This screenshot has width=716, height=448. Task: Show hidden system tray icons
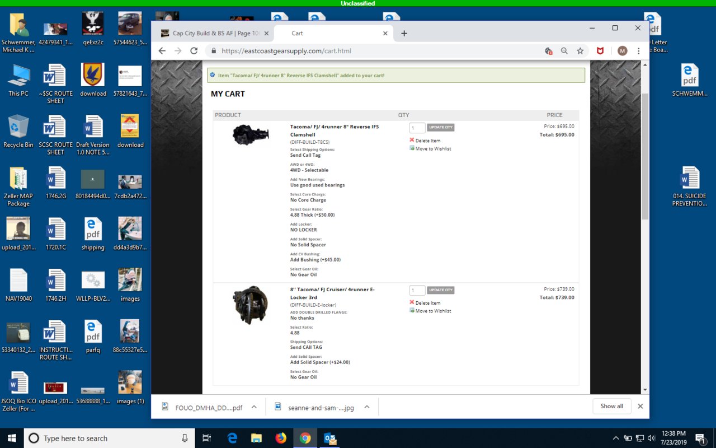616,438
